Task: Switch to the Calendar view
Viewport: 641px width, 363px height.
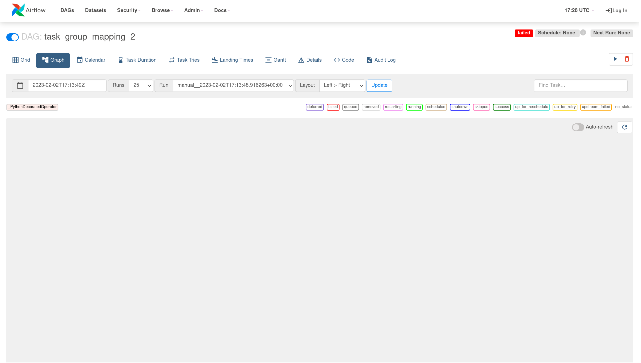Action: pyautogui.click(x=91, y=60)
